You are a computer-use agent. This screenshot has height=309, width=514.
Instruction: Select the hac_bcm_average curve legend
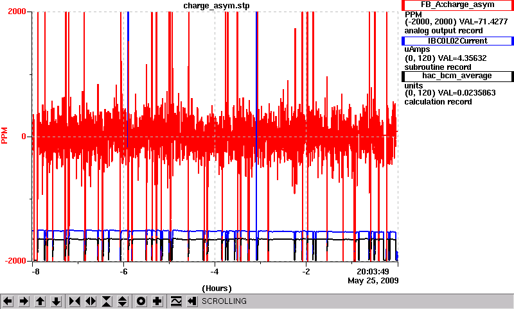click(x=457, y=76)
